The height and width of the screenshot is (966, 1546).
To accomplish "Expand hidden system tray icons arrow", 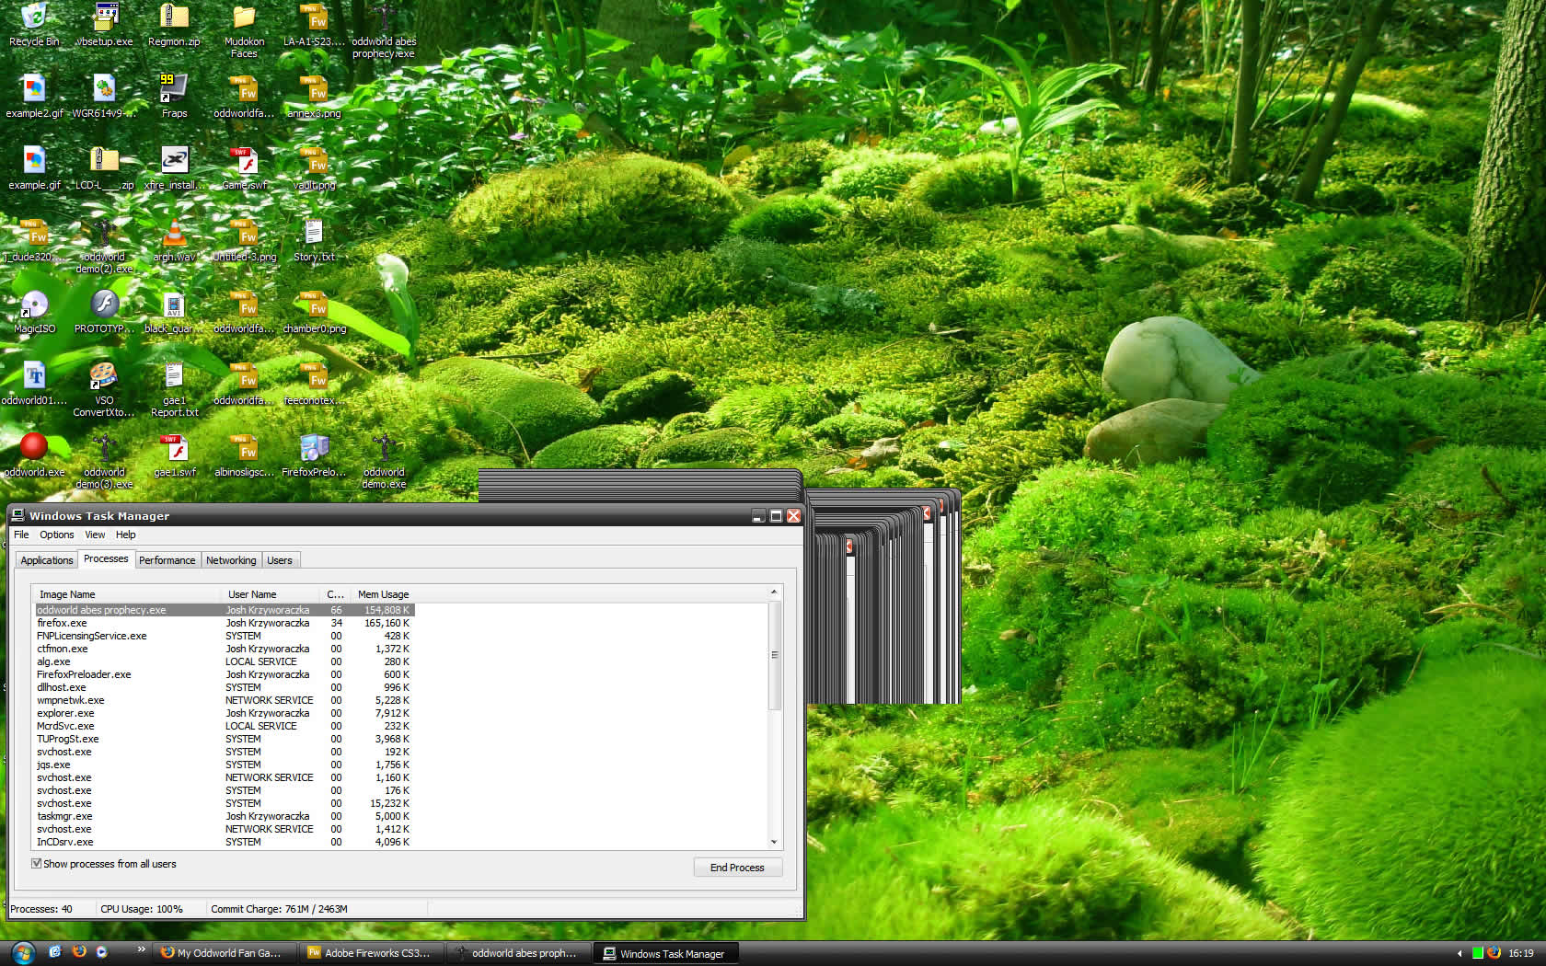I will [1459, 953].
